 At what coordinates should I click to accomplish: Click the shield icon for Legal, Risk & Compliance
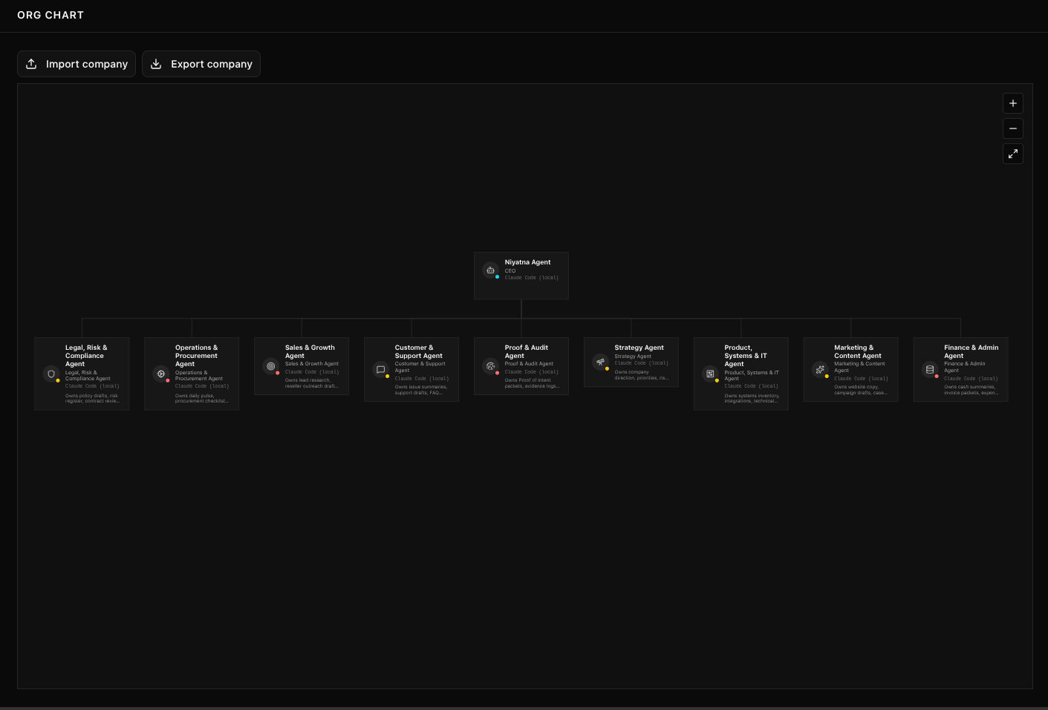[x=51, y=374]
